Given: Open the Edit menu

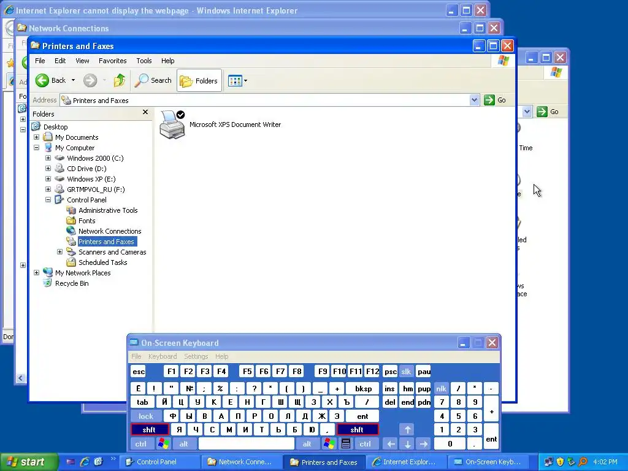Looking at the screenshot, I should 60,61.
